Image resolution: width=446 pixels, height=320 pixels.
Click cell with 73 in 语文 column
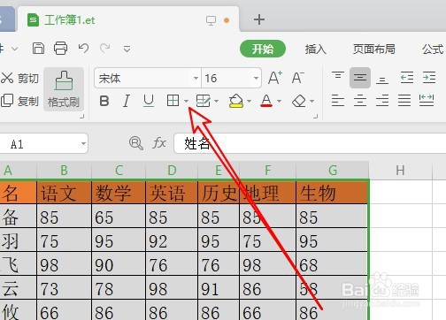[x=64, y=288]
